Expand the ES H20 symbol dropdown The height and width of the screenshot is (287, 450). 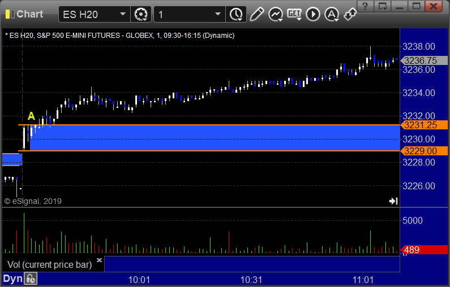click(122, 14)
